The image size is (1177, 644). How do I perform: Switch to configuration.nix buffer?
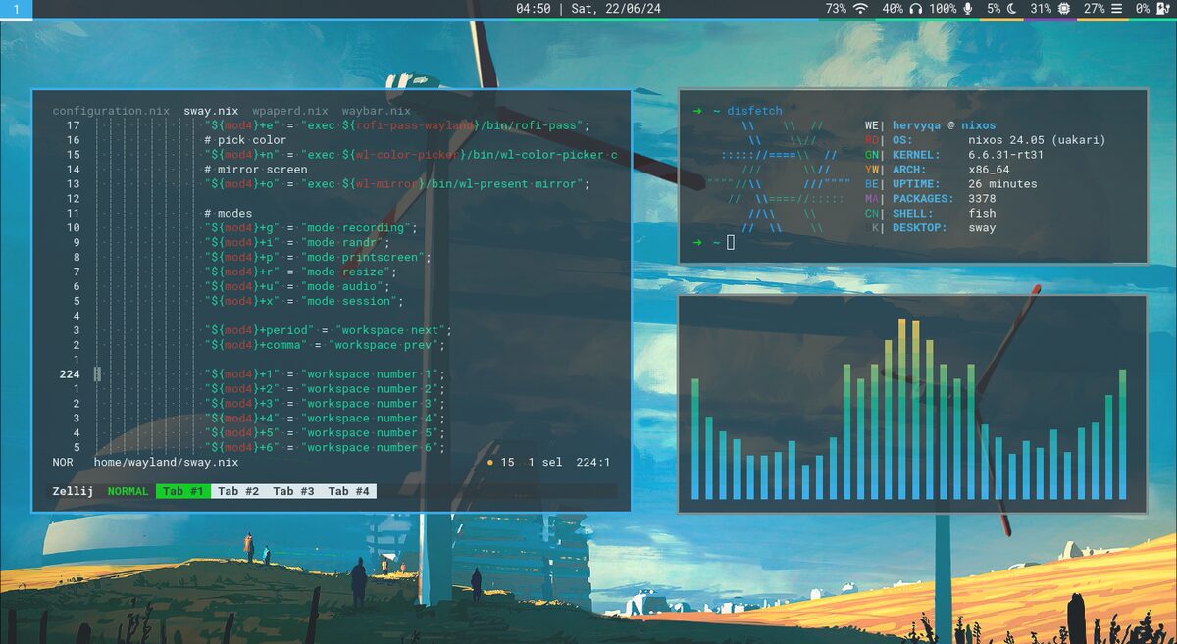point(111,111)
